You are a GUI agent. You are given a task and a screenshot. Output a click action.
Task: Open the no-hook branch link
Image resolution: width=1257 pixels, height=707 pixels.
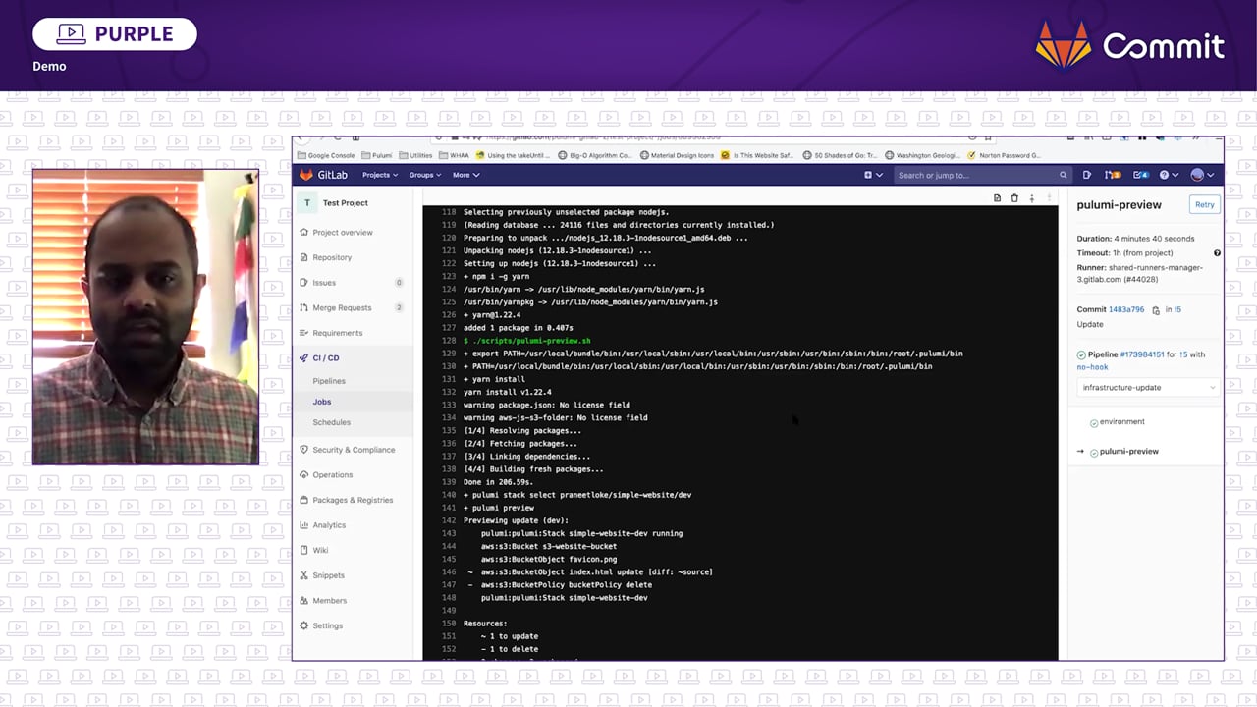pos(1092,366)
